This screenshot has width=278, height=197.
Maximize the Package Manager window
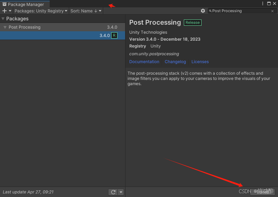pos(269,3)
